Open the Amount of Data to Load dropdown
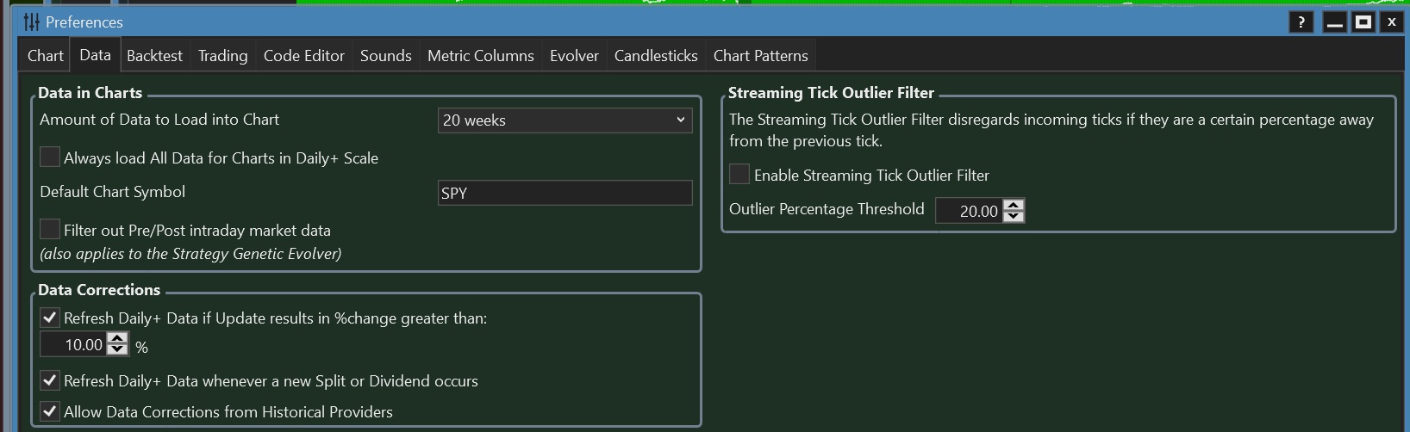1410x432 pixels. (x=565, y=120)
